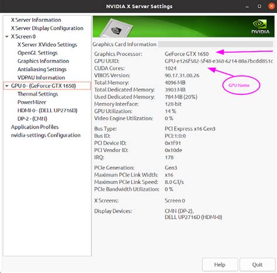The width and height of the screenshot is (277, 273).
Task: Open Antialiasing Settings
Action: coord(42,70)
